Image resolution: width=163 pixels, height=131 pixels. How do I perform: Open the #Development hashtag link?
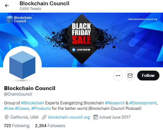(143, 103)
